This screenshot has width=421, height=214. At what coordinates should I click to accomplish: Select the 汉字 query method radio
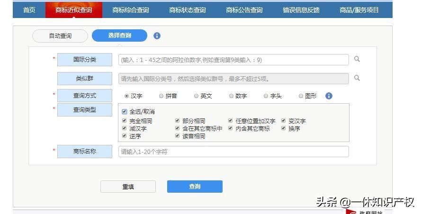pyautogui.click(x=127, y=96)
